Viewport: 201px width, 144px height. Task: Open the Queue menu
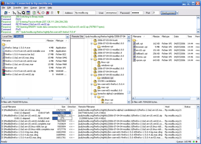33,8
